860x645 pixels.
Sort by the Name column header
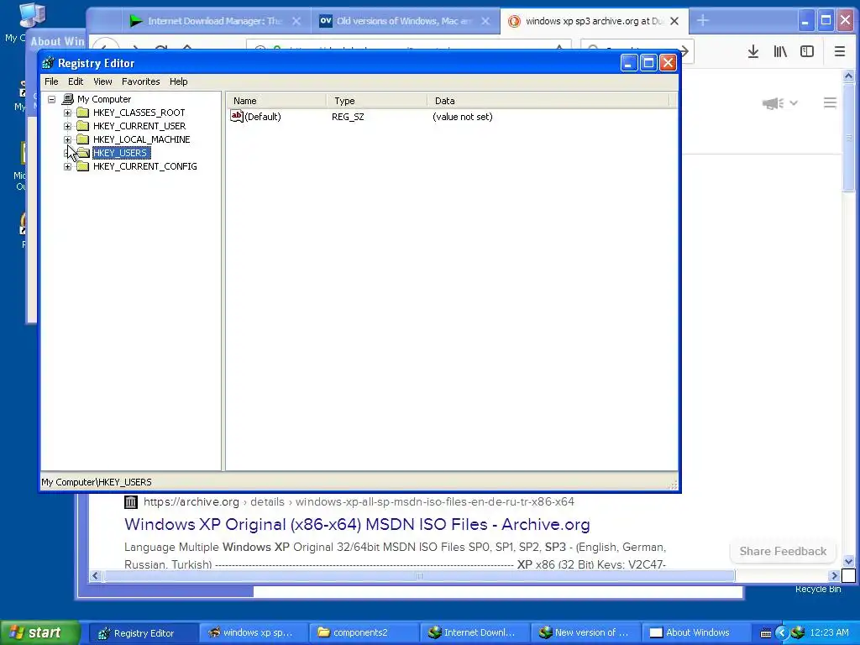click(x=277, y=101)
